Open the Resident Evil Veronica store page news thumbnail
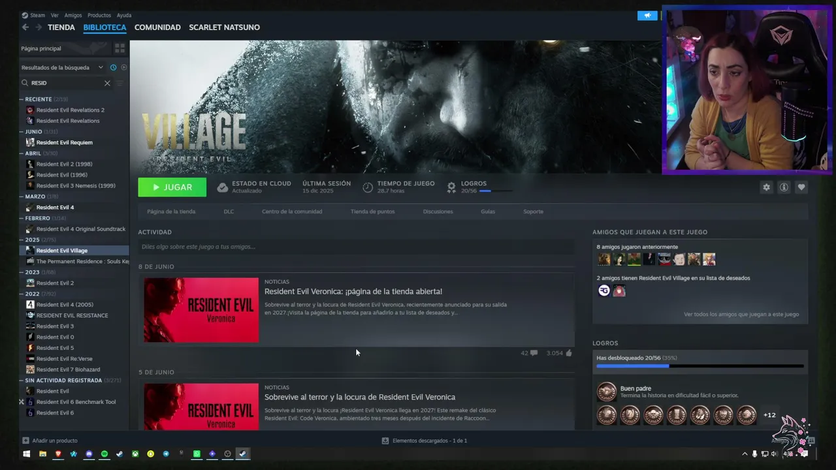The image size is (836, 470). click(201, 310)
